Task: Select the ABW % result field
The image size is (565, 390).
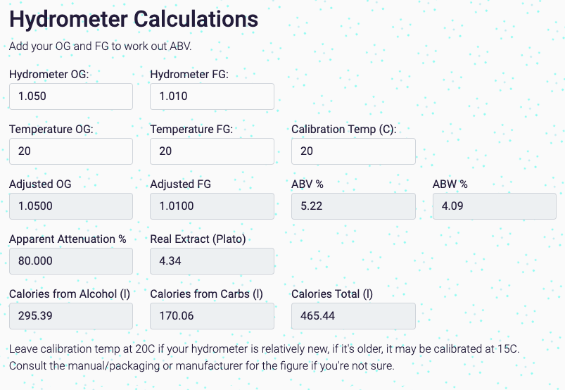Action: point(495,206)
